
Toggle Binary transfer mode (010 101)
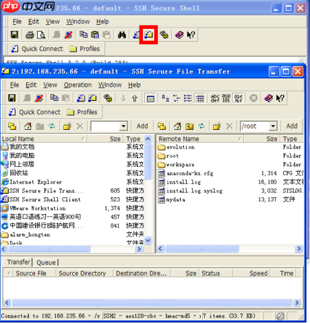tap(226, 98)
